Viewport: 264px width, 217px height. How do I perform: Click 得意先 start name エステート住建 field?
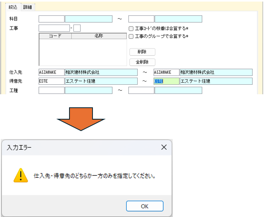tap(101, 81)
